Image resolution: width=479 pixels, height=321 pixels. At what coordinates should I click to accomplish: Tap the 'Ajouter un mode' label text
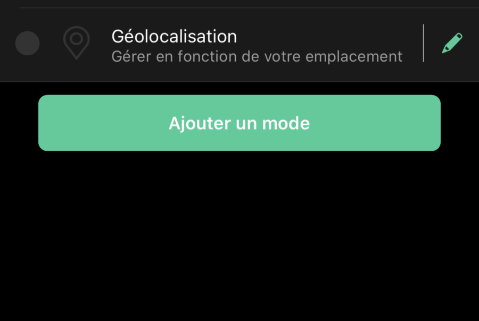(x=239, y=124)
